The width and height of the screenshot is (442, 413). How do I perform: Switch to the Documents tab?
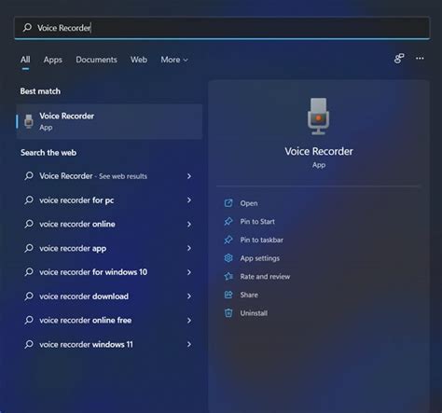[96, 60]
